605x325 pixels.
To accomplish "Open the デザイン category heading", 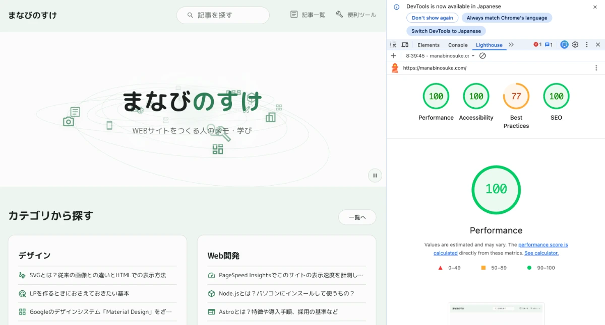I will tap(34, 256).
